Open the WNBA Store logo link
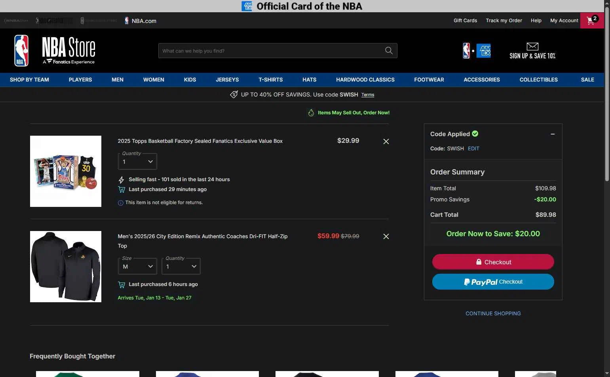610x377 pixels. [16, 21]
